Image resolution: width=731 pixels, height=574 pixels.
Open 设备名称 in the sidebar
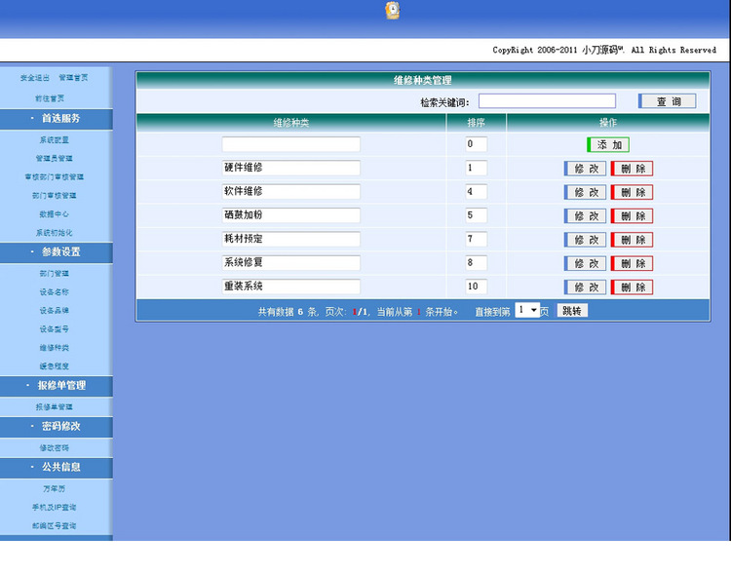coord(54,292)
